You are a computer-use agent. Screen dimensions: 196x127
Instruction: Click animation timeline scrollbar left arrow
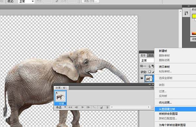point(112,107)
